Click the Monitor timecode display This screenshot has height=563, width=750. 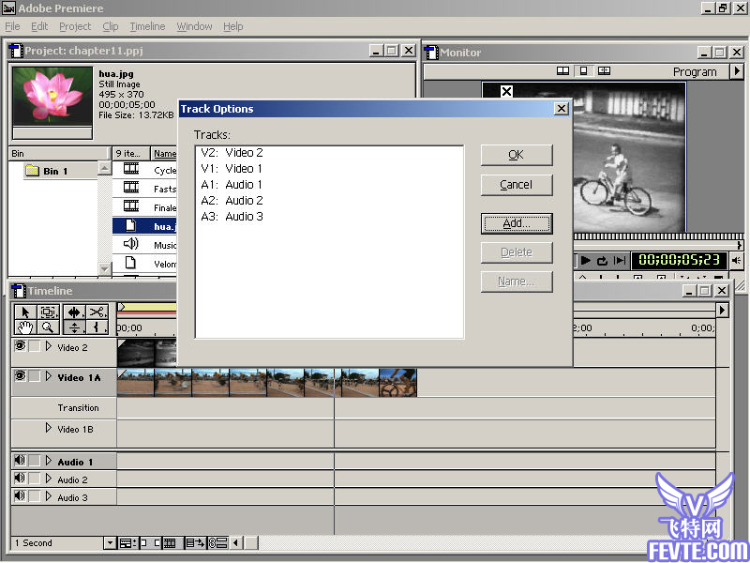[x=679, y=261]
